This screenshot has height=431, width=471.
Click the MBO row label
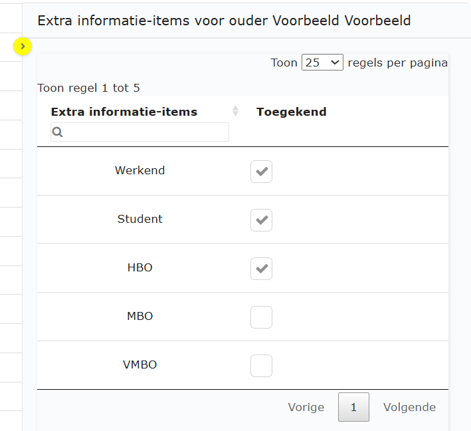pyautogui.click(x=140, y=316)
